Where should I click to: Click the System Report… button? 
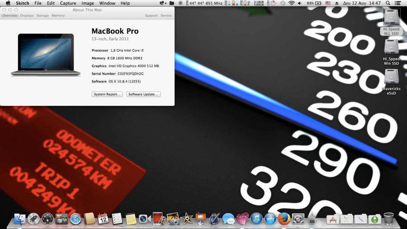107,94
